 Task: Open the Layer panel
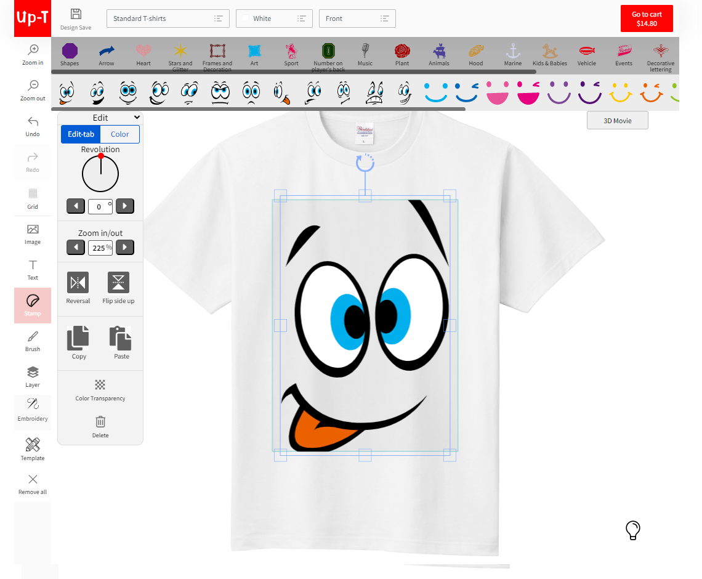(x=33, y=376)
